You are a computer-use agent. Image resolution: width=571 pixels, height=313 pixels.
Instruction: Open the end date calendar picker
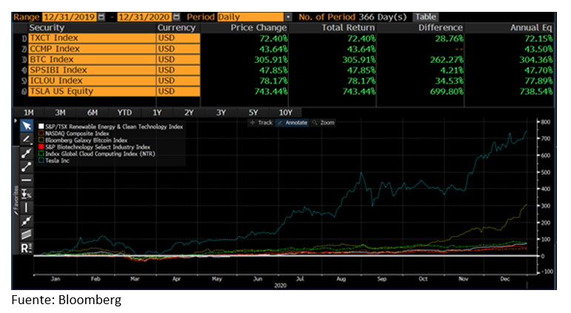[176, 16]
